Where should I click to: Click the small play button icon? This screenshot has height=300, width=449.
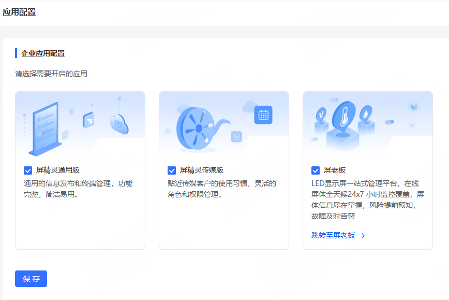[236, 137]
